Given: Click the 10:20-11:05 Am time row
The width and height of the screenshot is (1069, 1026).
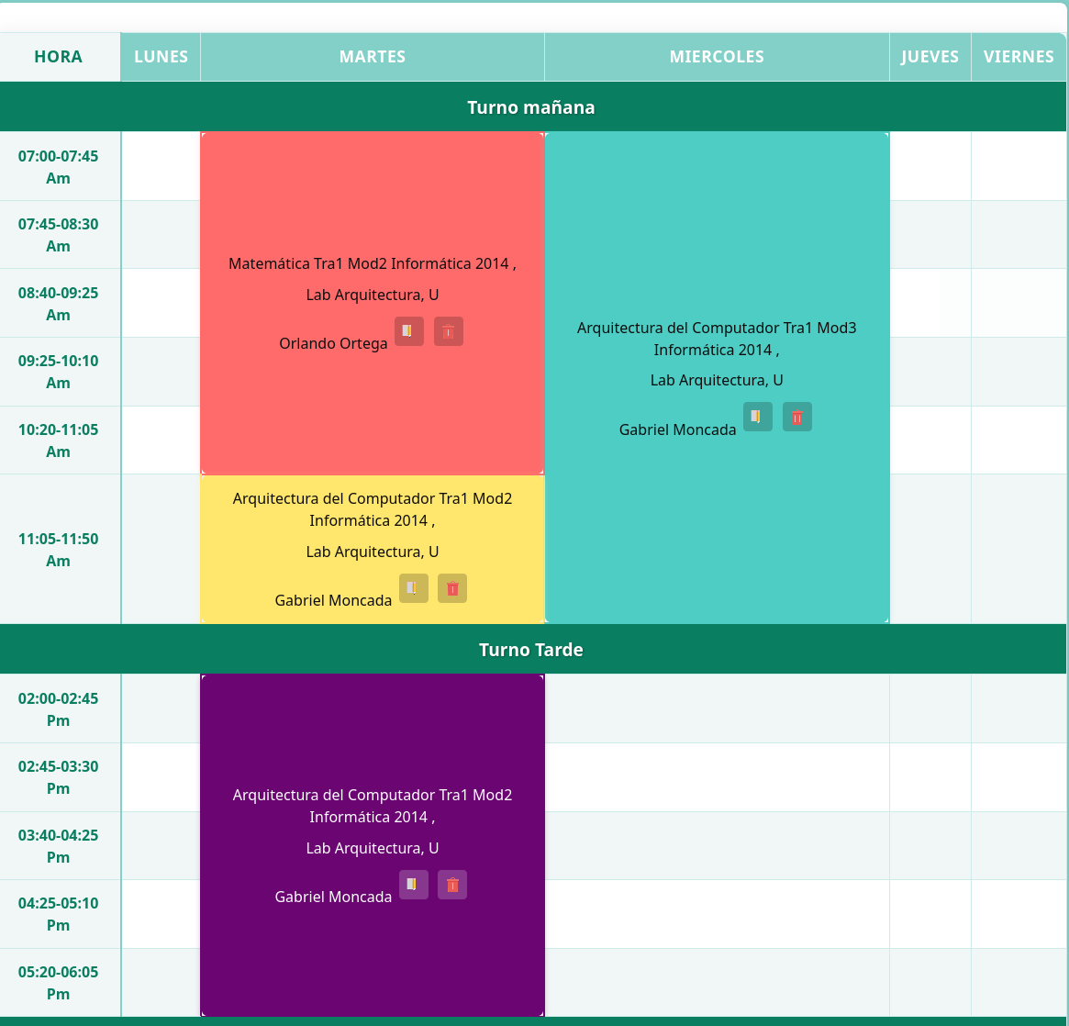Looking at the screenshot, I should pos(59,441).
